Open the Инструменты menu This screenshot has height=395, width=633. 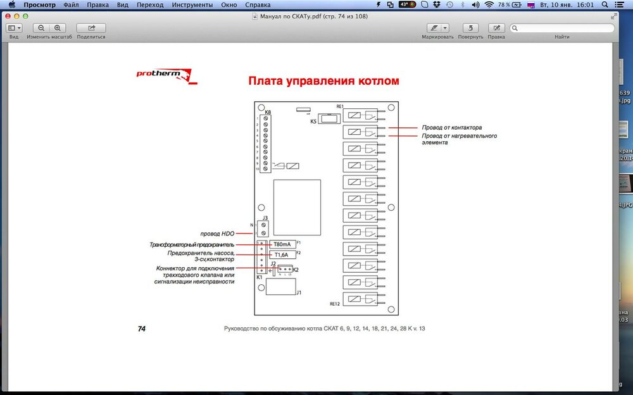pyautogui.click(x=192, y=5)
